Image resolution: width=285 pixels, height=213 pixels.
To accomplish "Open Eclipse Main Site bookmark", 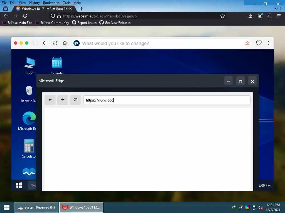I will tap(18, 23).
